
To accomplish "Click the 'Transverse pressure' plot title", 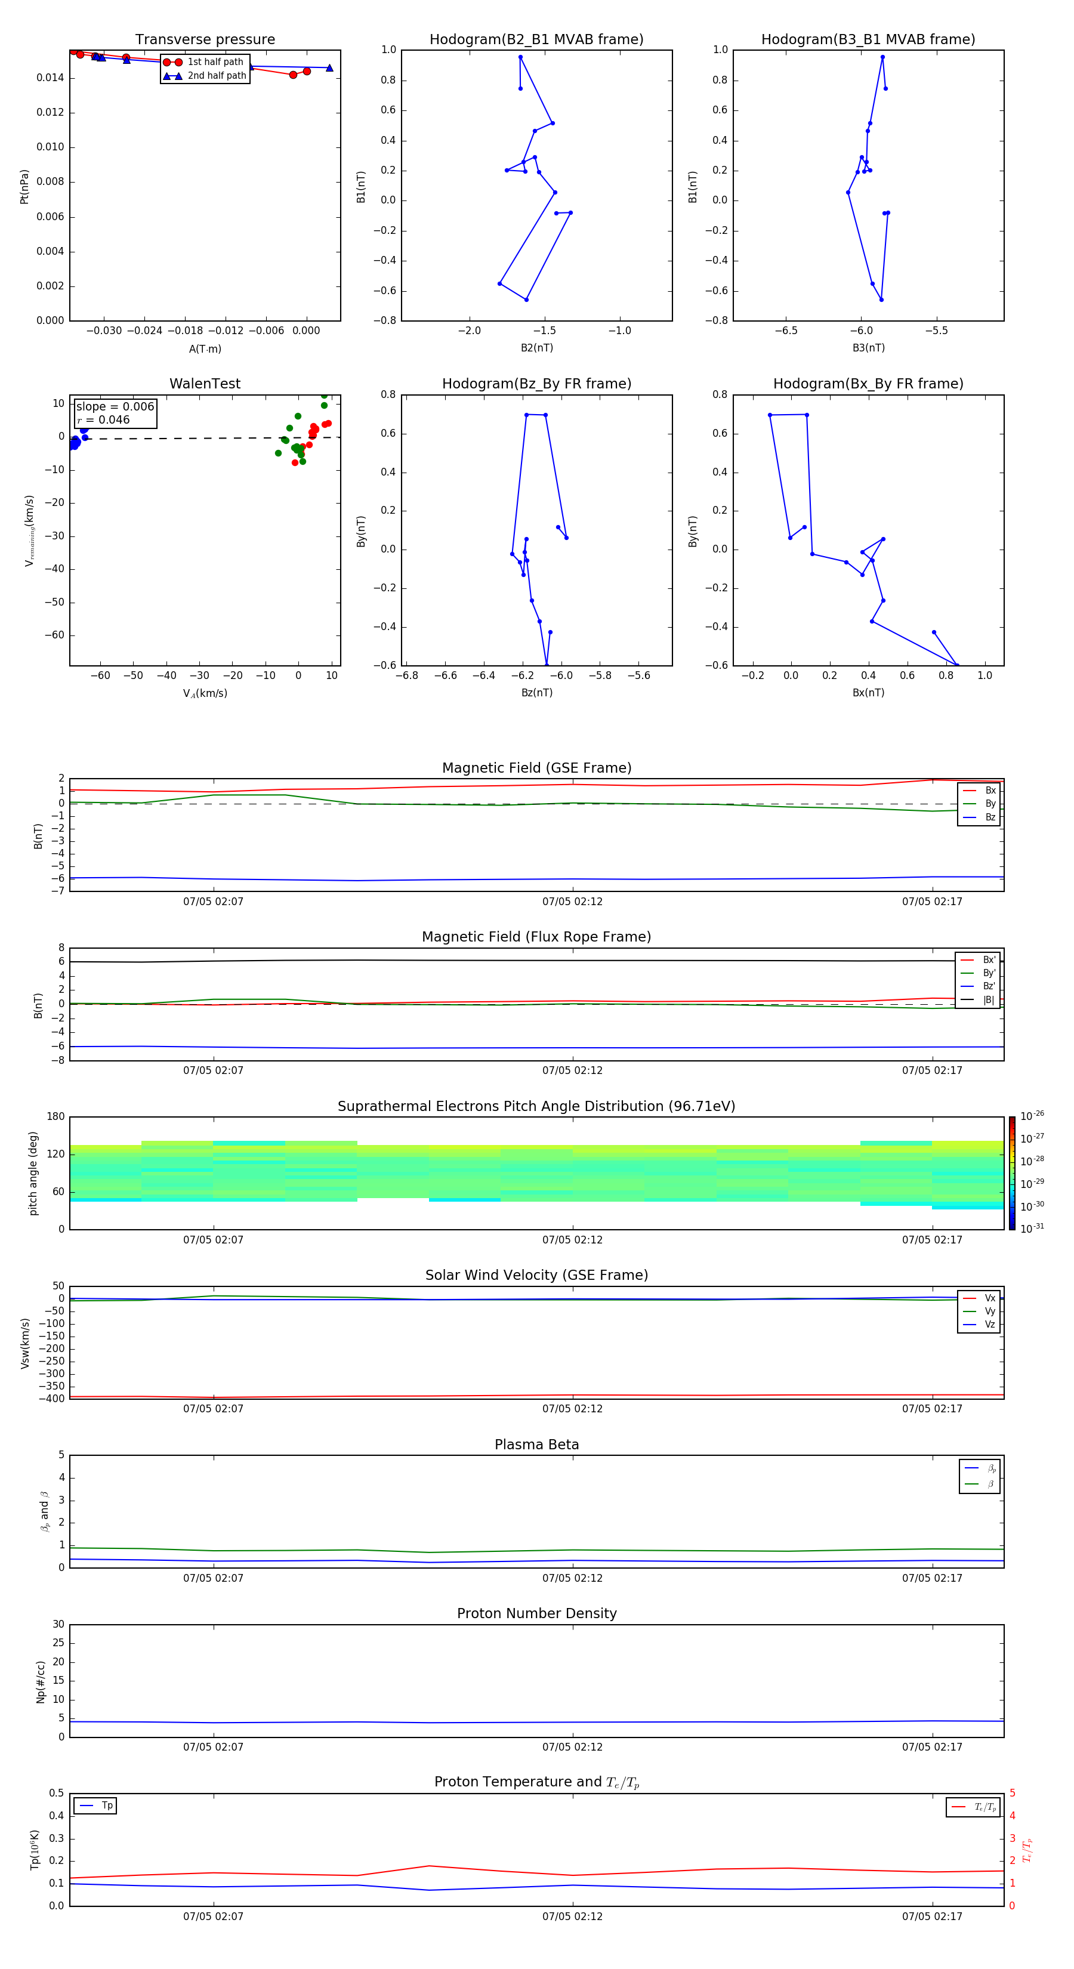I will [x=205, y=40].
